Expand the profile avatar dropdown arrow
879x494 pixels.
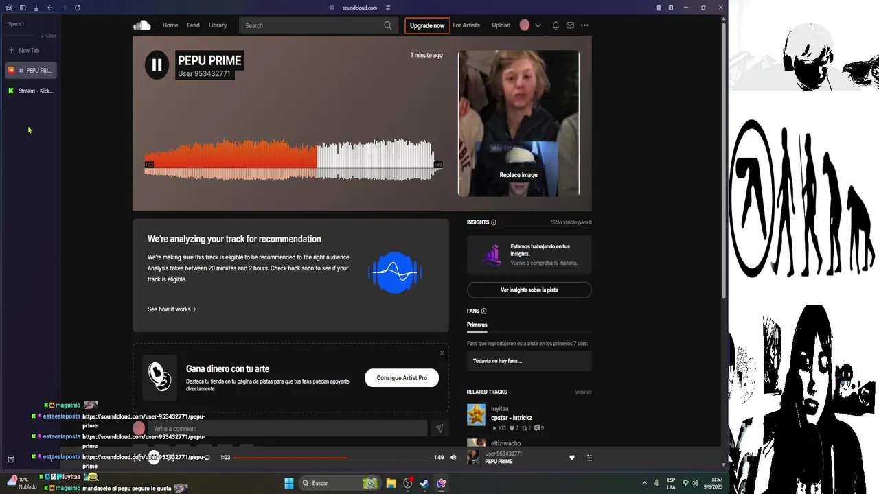538,25
